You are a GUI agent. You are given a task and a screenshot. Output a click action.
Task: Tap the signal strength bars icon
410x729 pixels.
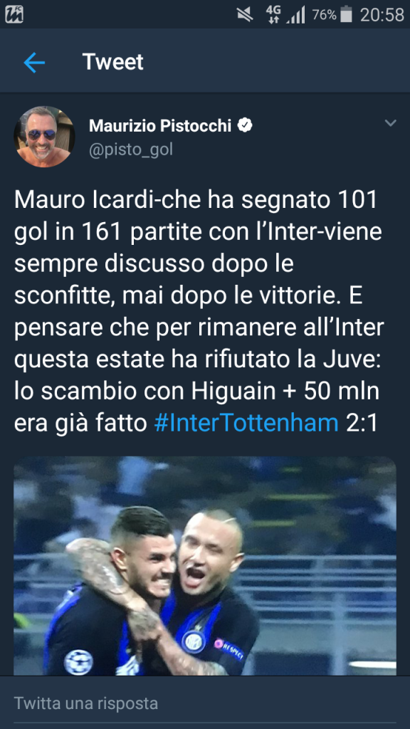tap(295, 15)
